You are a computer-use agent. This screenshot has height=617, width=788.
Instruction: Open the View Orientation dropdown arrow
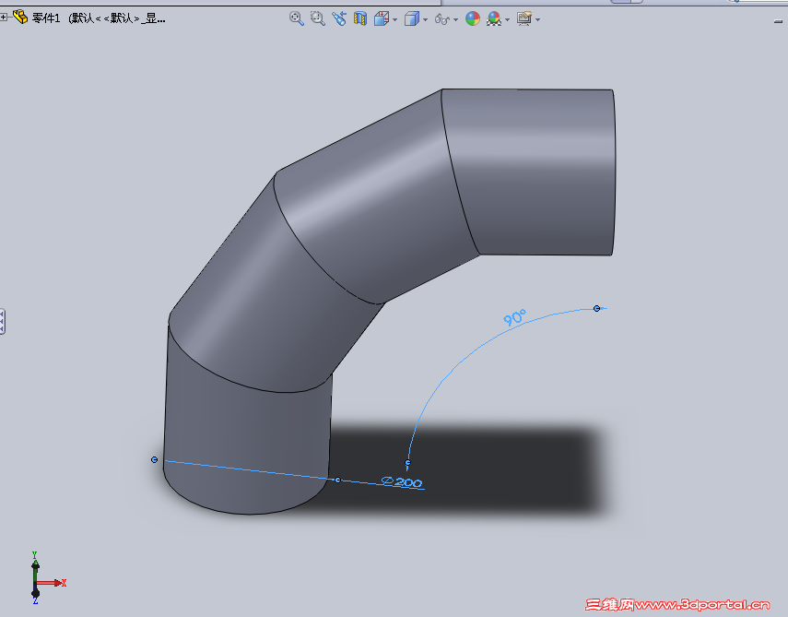395,19
